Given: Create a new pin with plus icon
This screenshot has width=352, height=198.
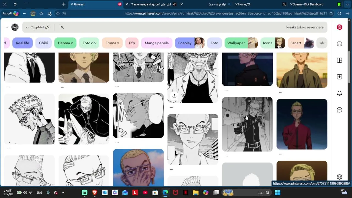Looking at the screenshot, I should 339,77.
